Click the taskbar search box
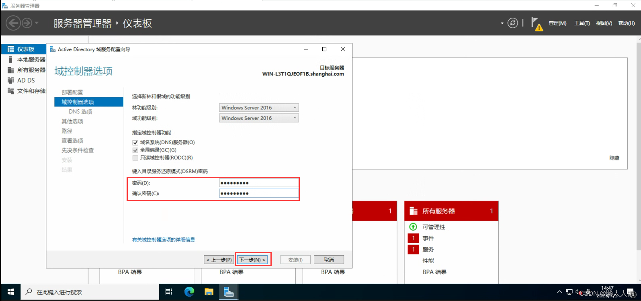 pos(89,292)
